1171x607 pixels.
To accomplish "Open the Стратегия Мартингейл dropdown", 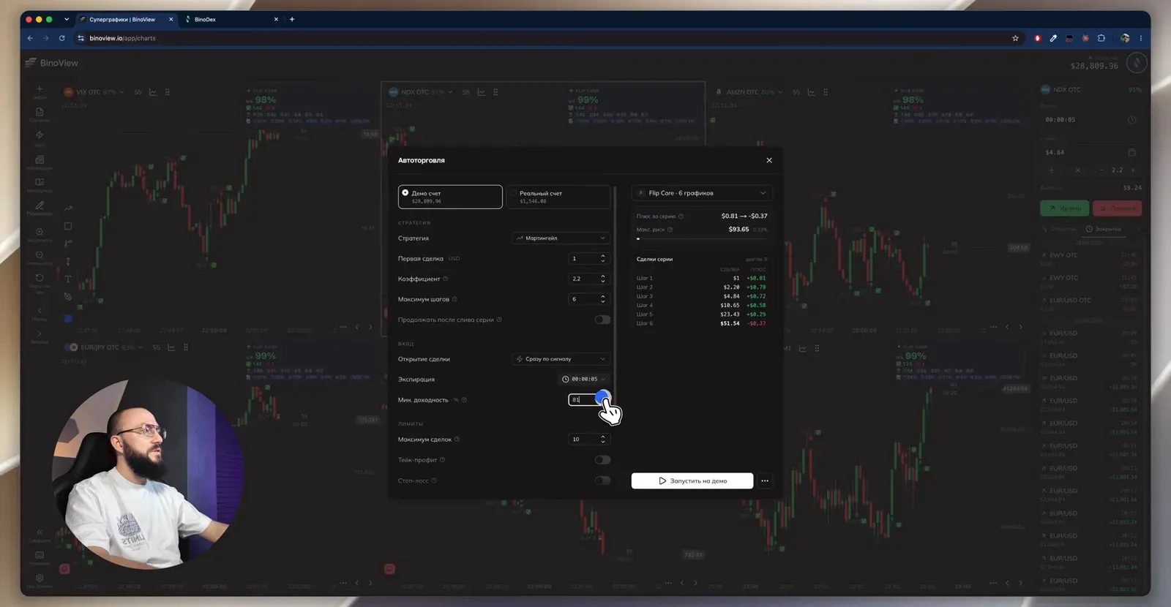I will [x=561, y=238].
